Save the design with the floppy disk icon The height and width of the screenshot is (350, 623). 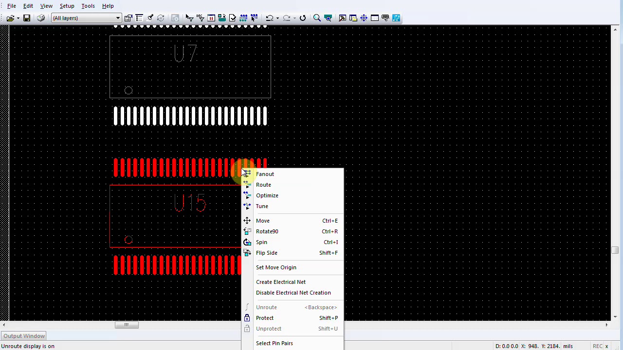tap(27, 18)
